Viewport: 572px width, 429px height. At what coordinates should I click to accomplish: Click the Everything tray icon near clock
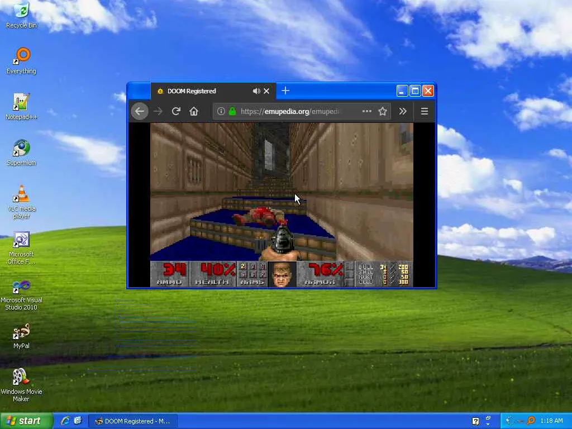[531, 421]
